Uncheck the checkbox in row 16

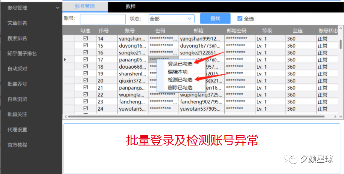click(x=86, y=52)
